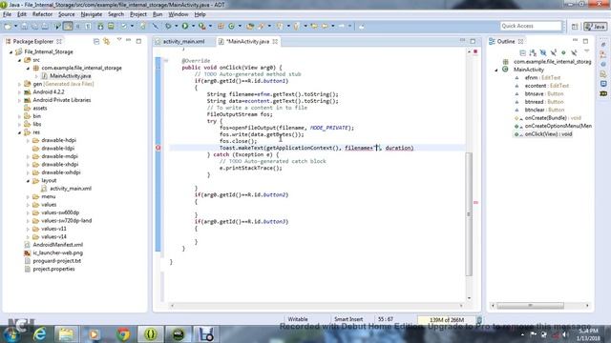Expand the gen folder

pos(19,84)
